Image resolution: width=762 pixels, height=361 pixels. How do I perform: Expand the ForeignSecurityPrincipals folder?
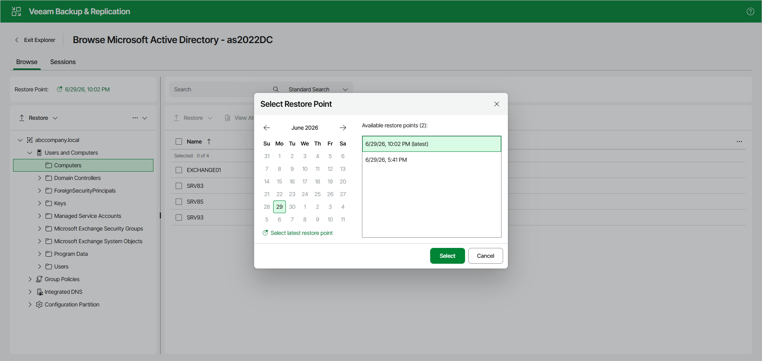click(39, 191)
